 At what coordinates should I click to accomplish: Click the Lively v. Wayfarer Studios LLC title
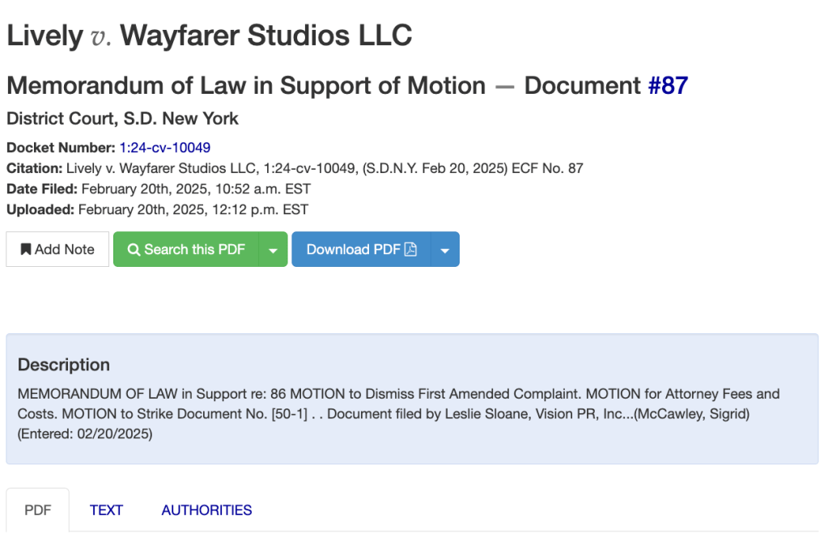click(x=209, y=36)
